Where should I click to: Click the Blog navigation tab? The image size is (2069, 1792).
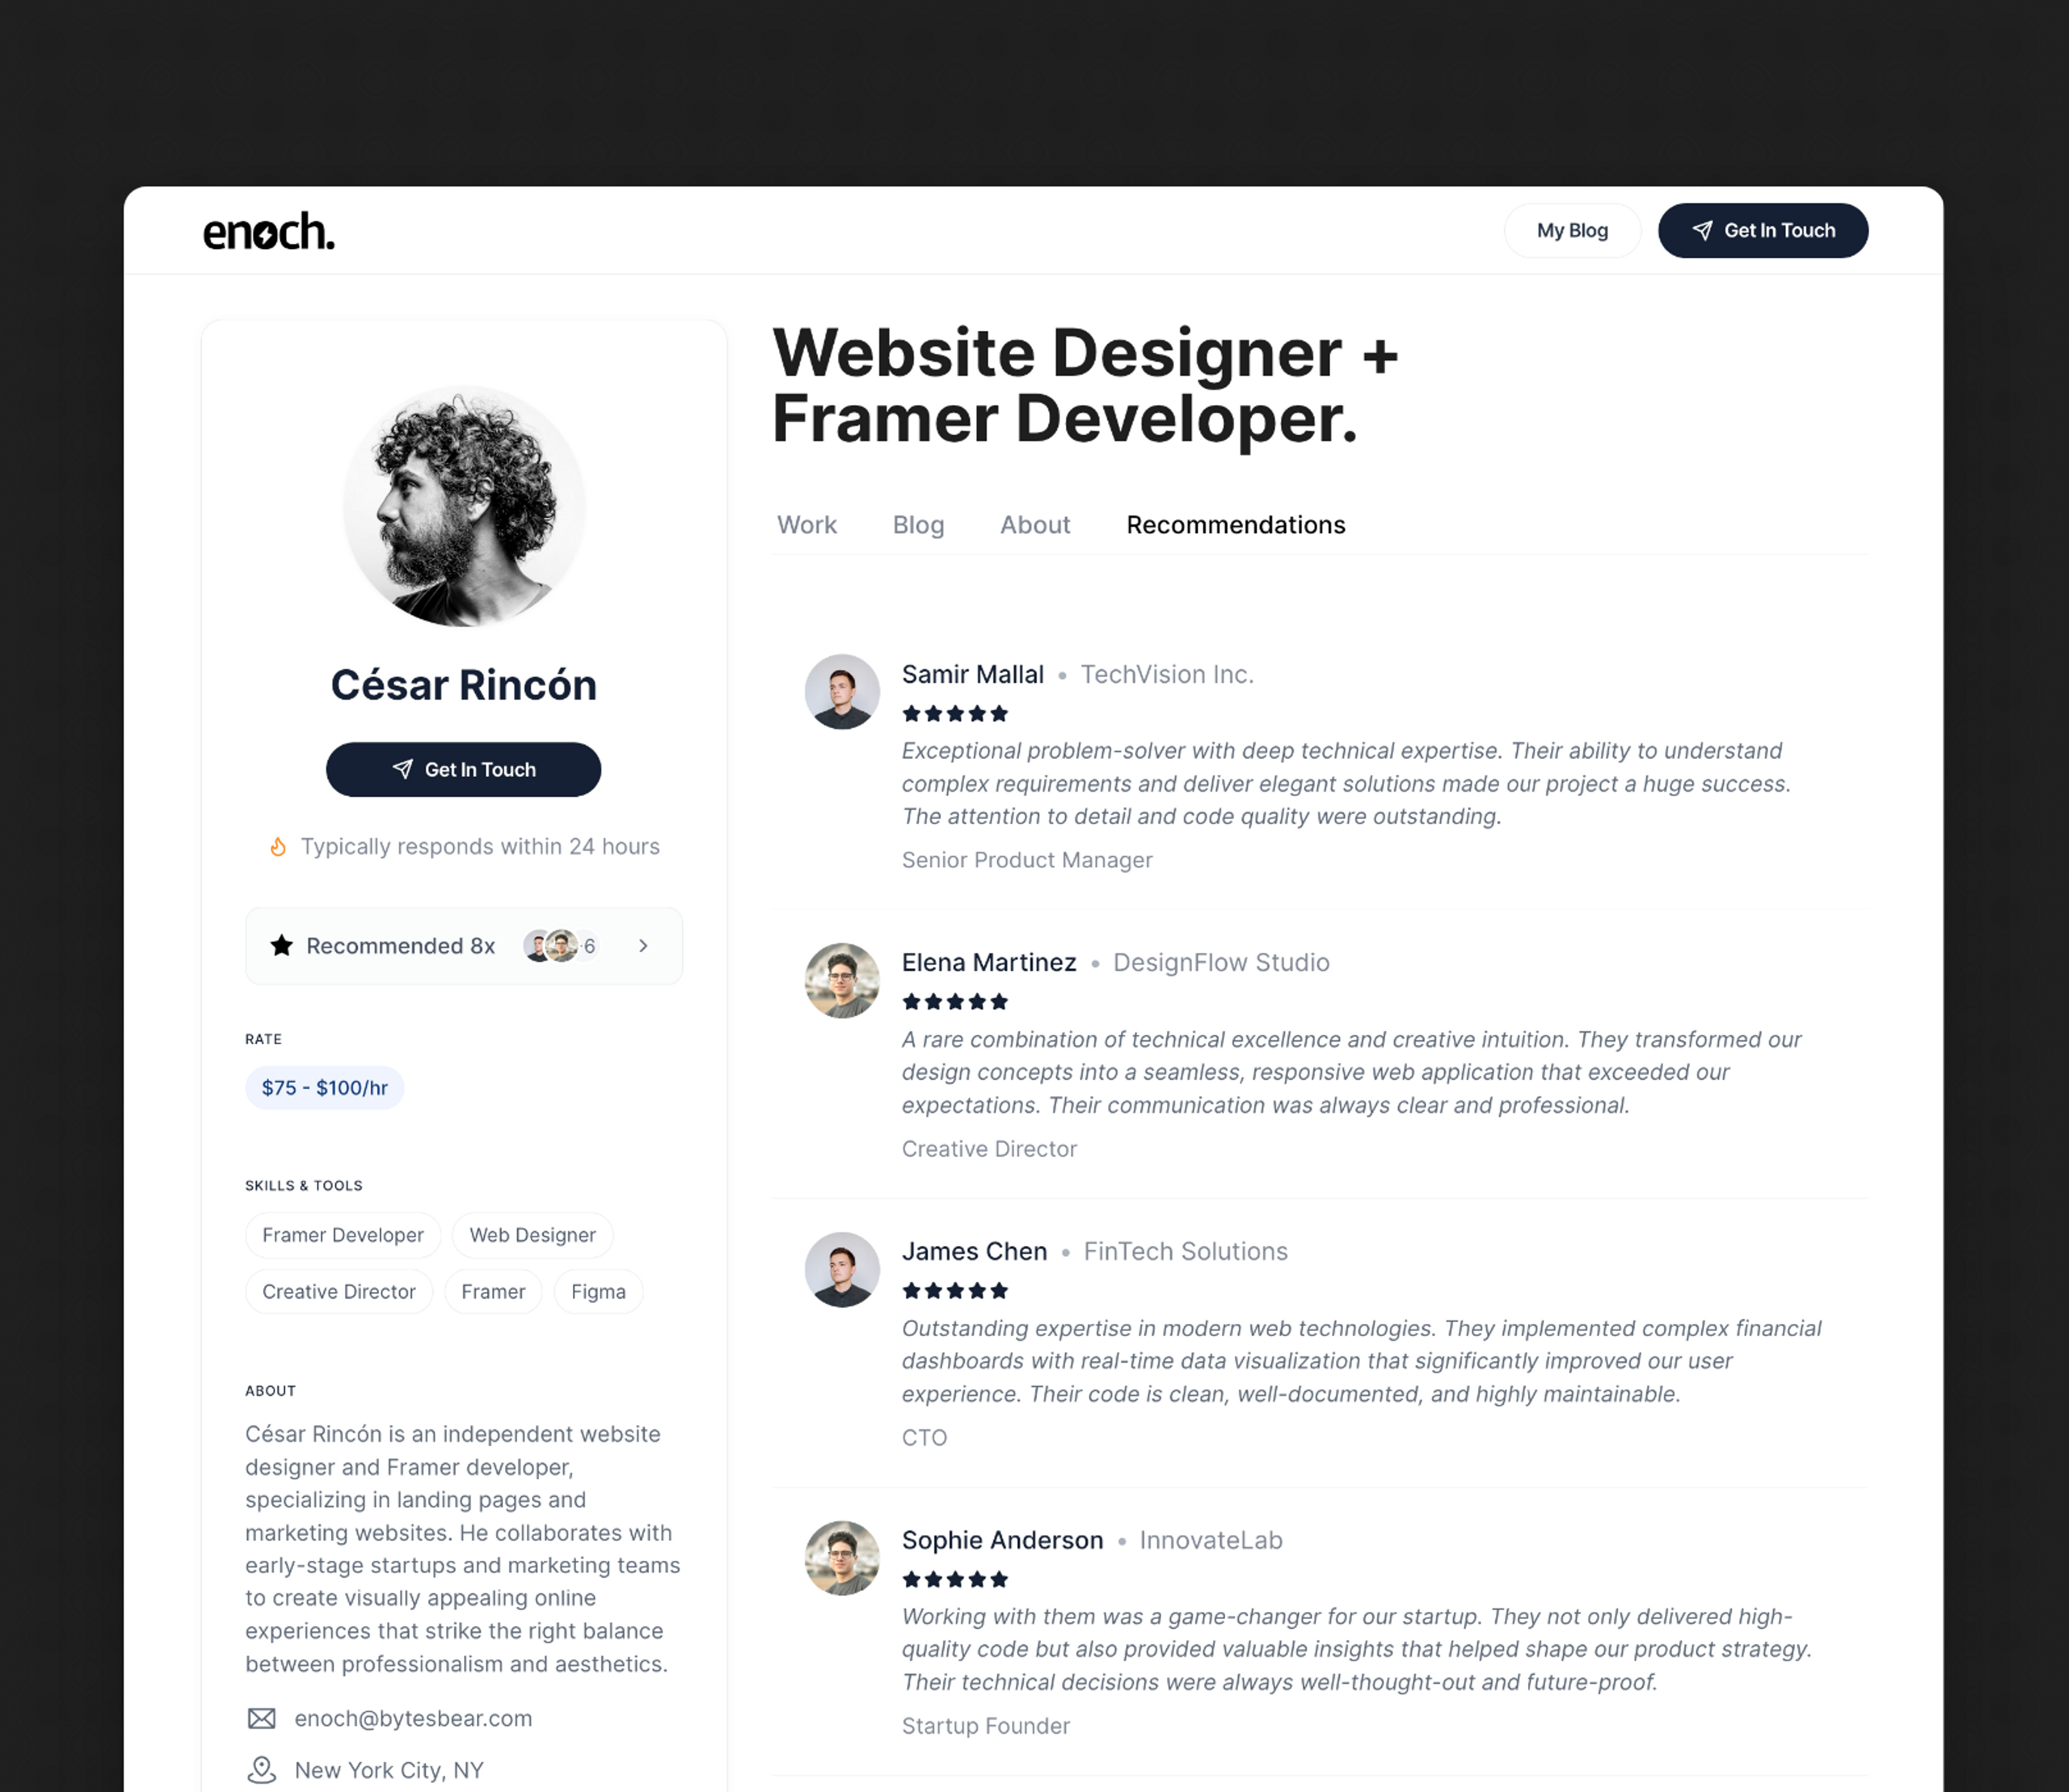pyautogui.click(x=918, y=524)
